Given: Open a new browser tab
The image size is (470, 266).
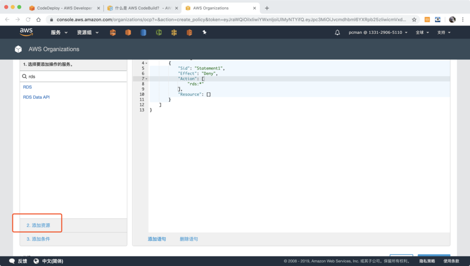Looking at the screenshot, I should pos(267,8).
